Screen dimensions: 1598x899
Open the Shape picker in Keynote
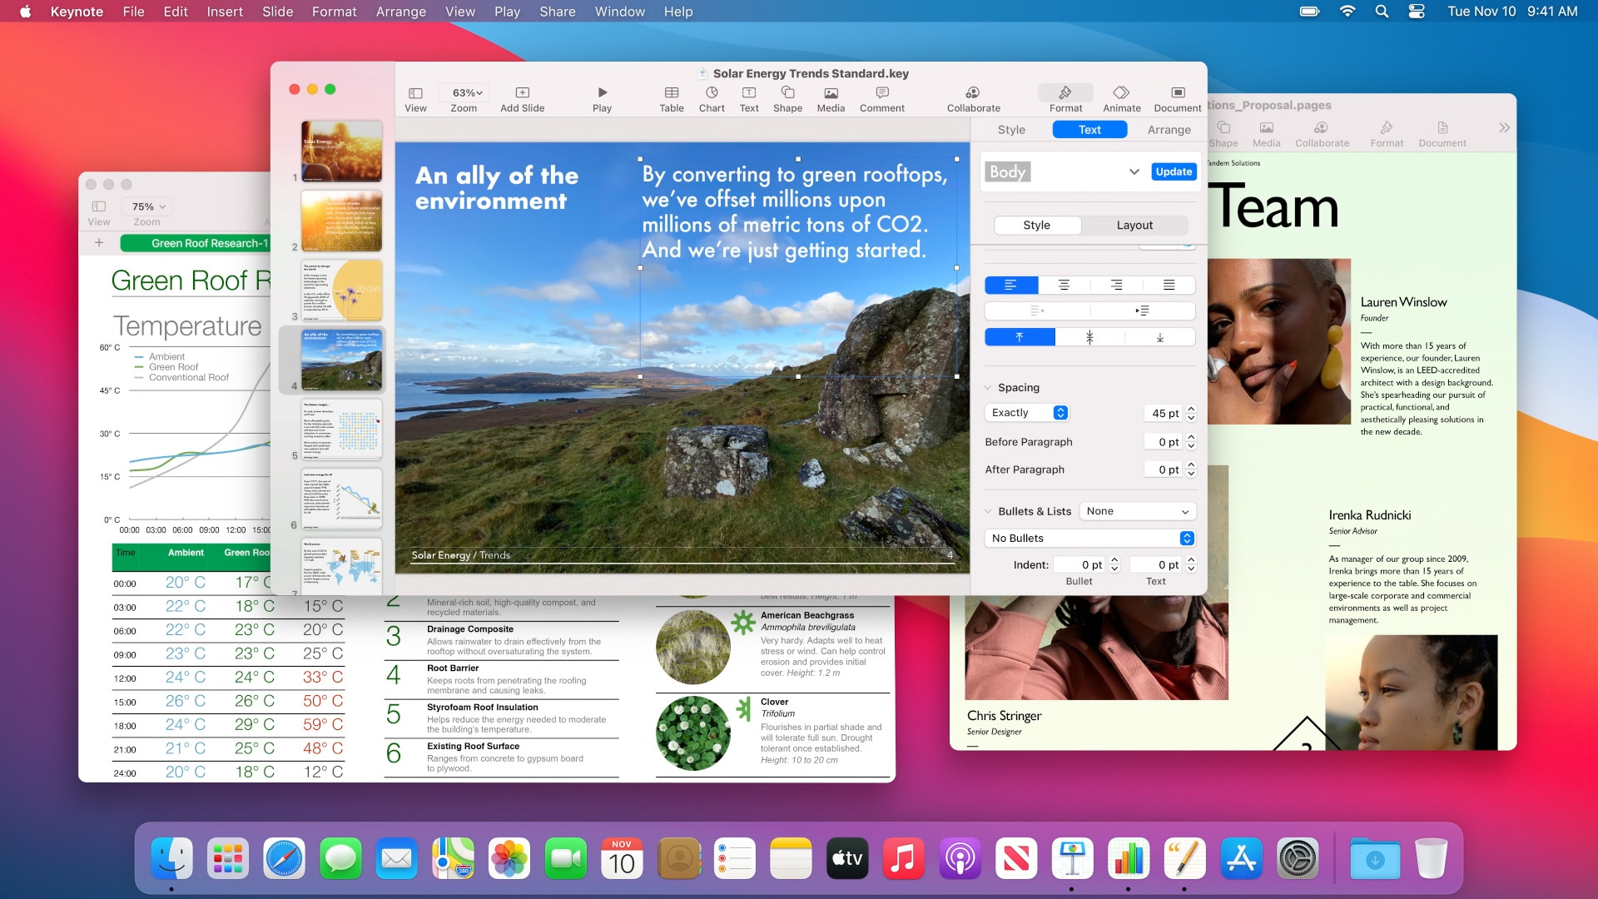point(787,98)
